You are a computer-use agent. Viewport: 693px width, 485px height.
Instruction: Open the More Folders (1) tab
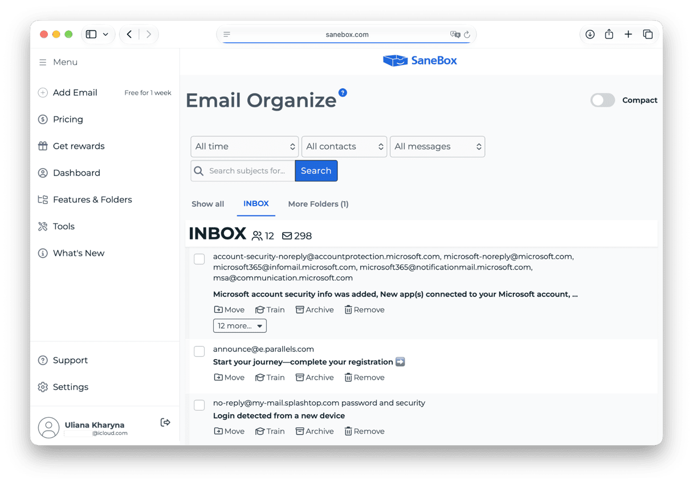(x=319, y=204)
